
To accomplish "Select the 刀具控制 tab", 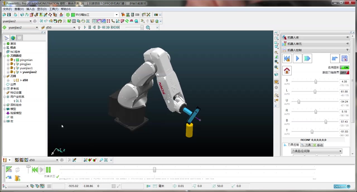I will (291, 145).
